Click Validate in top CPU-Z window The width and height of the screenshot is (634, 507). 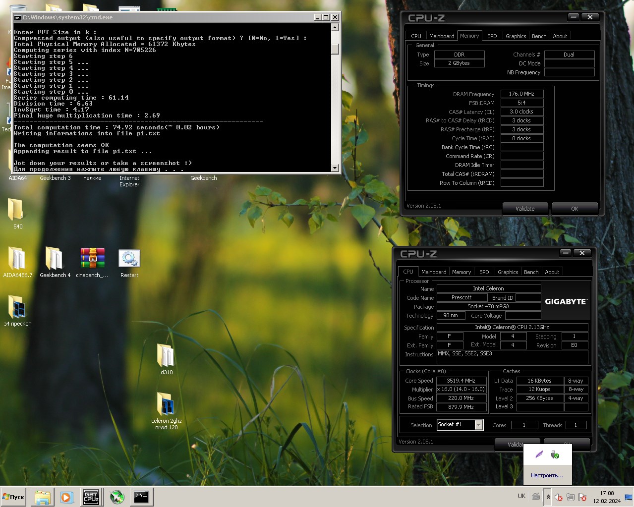[x=525, y=209]
